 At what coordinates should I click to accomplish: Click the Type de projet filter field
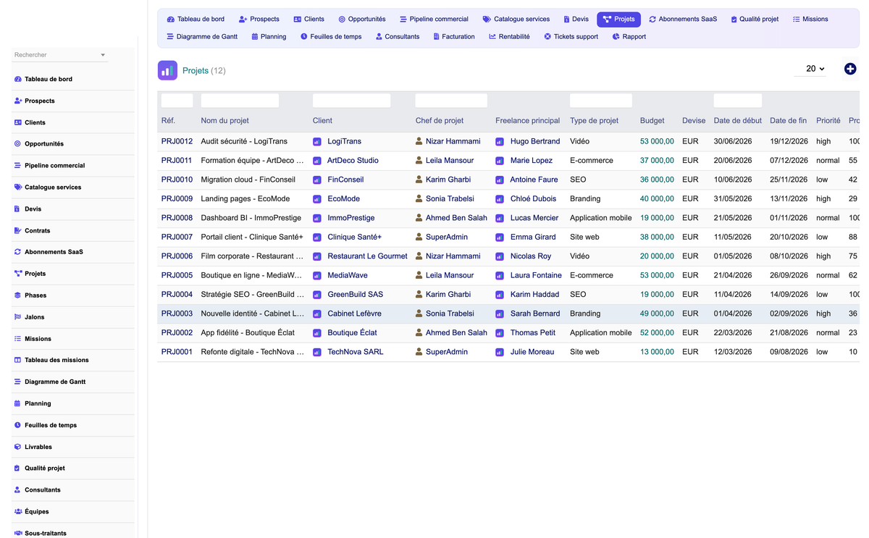tap(601, 101)
